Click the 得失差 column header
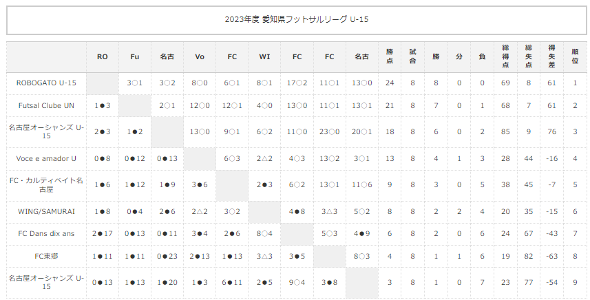 click(x=551, y=57)
